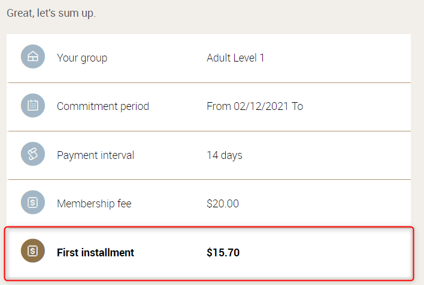Click the $20.00 membership fee amount
The image size is (424, 285).
tap(223, 203)
